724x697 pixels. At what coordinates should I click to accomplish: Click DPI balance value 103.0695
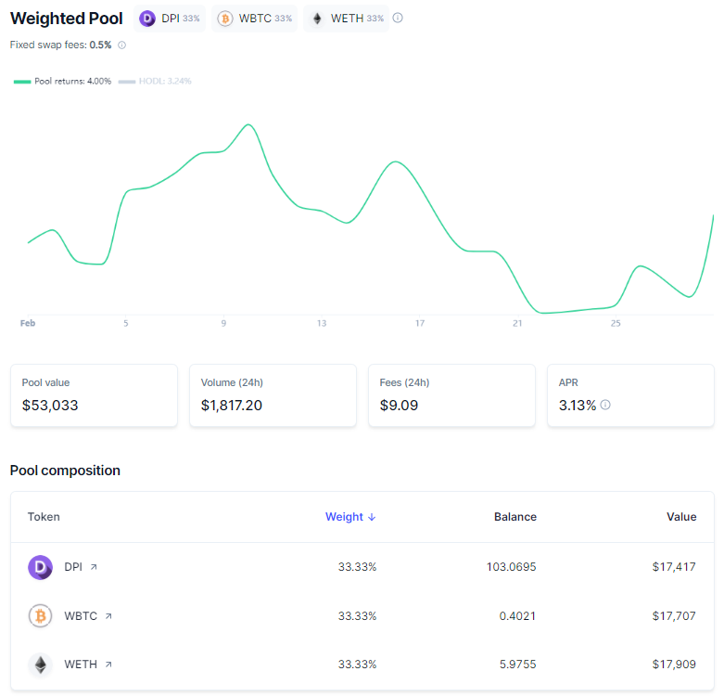[x=511, y=567]
